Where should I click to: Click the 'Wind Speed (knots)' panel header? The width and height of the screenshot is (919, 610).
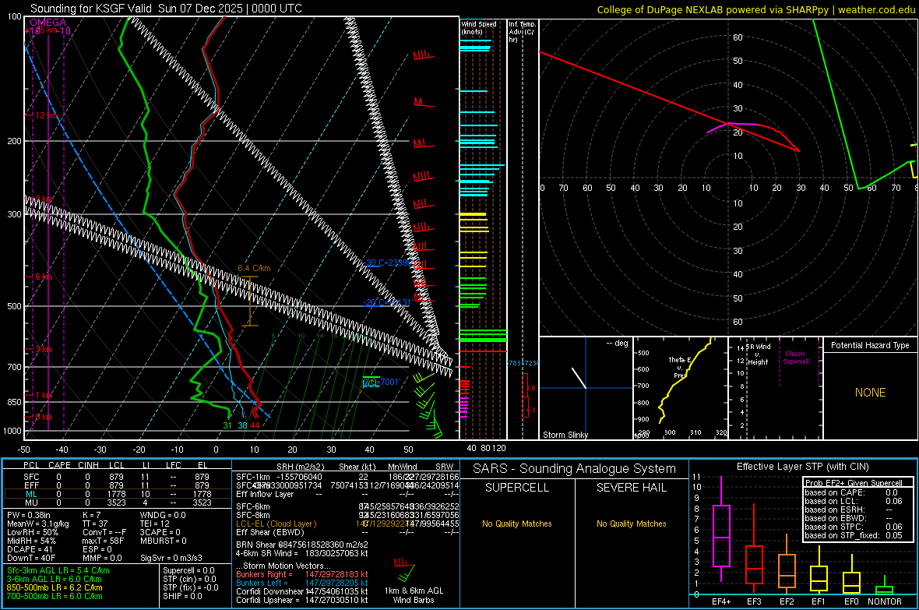(x=479, y=27)
